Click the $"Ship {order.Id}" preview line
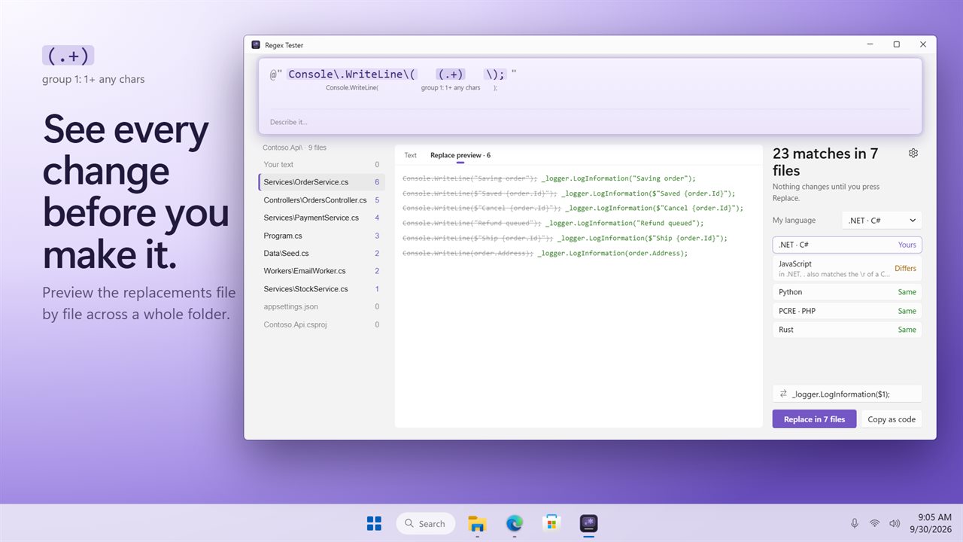Image resolution: width=963 pixels, height=542 pixels. point(565,238)
